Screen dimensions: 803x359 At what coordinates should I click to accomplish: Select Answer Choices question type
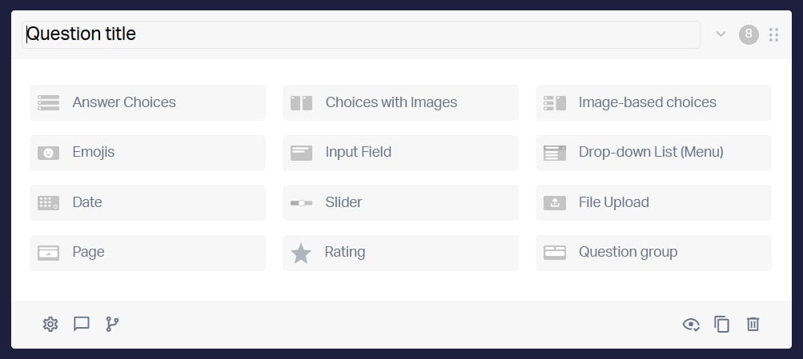(147, 103)
